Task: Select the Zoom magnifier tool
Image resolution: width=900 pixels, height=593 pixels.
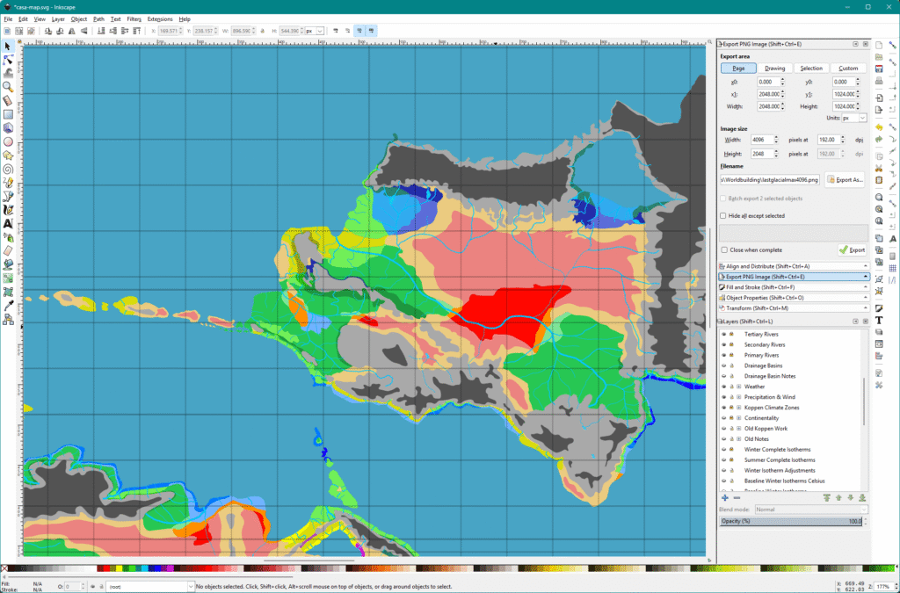Action: point(8,87)
